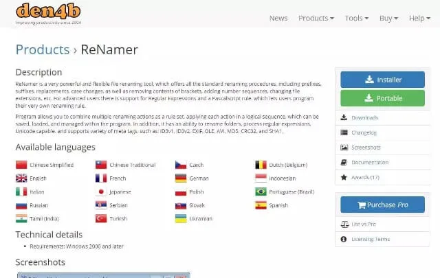Screen dimensions: 440x278
Task: Click the Licensing Terms info icon
Action: tap(344, 239)
